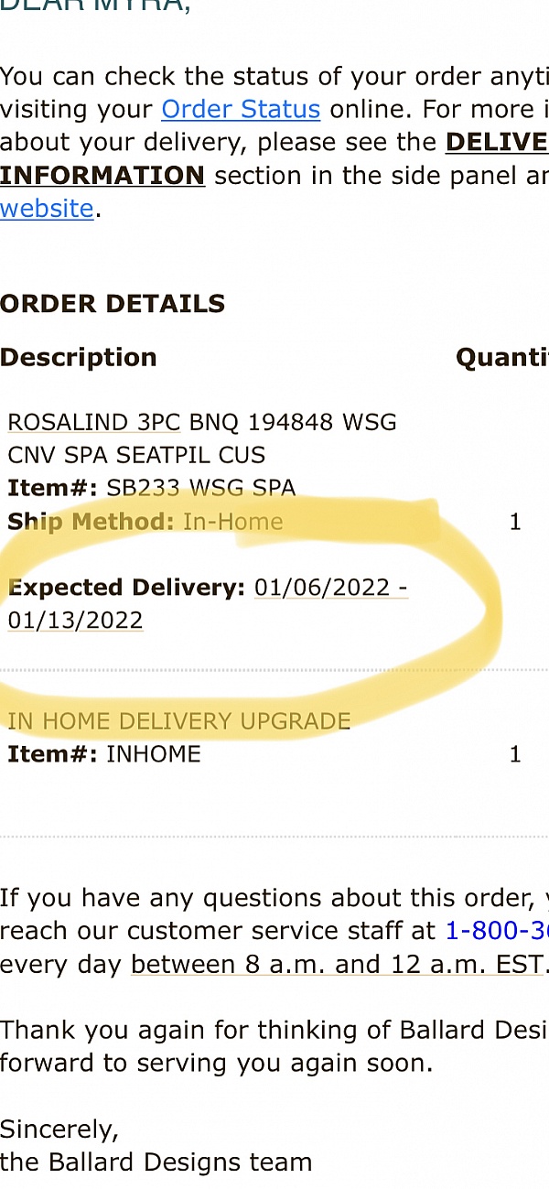
Task: Click the blue website link
Action: 47,209
